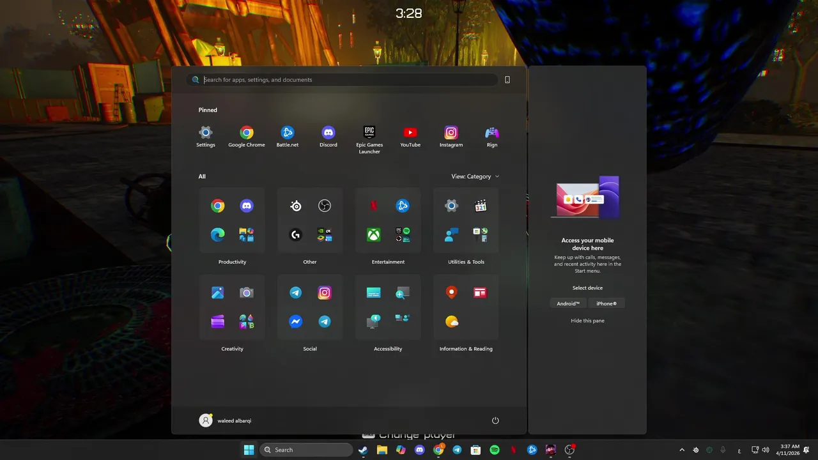The width and height of the screenshot is (818, 460).
Task: Select iPhone as the mobile device
Action: coord(606,303)
